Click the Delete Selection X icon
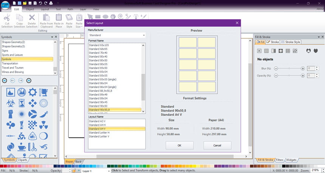Image resolution: width=325 pixels, height=173 pixels. click(32, 17)
